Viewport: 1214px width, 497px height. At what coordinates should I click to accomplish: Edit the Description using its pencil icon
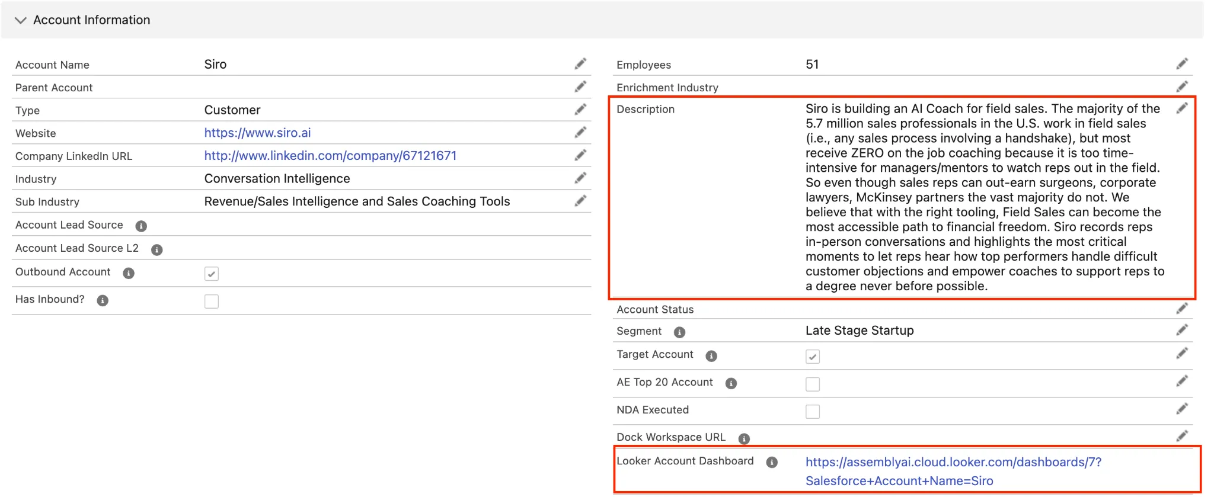[1182, 108]
